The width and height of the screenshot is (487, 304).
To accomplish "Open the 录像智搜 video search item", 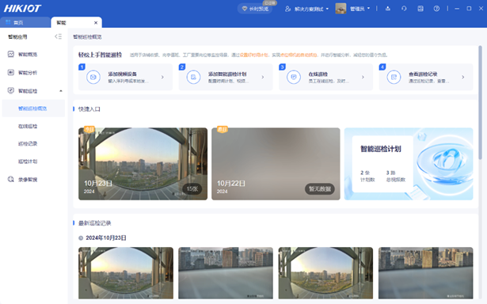I will [32, 180].
